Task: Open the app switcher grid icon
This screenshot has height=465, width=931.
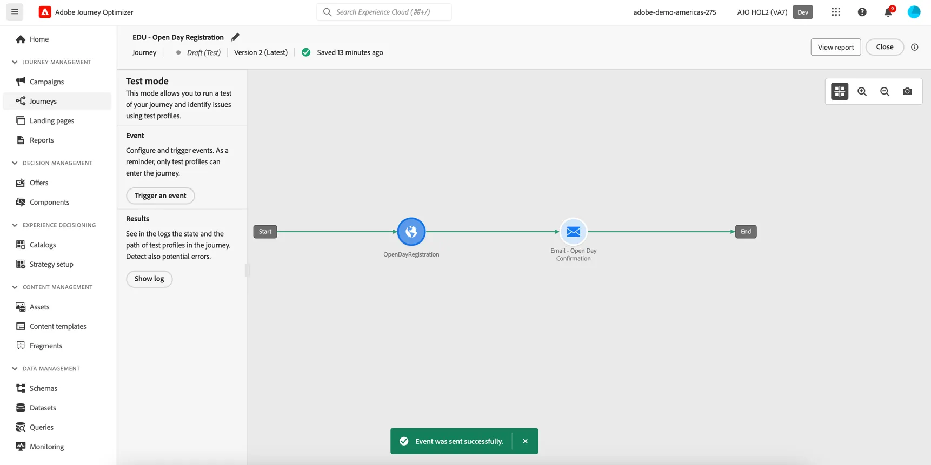Action: click(836, 12)
